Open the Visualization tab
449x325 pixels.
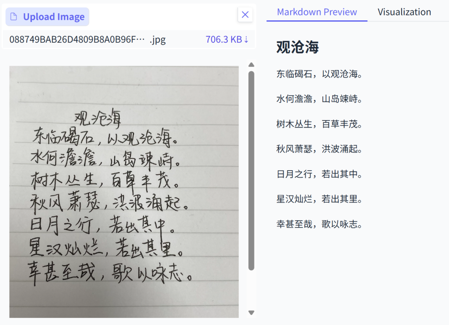click(x=404, y=12)
